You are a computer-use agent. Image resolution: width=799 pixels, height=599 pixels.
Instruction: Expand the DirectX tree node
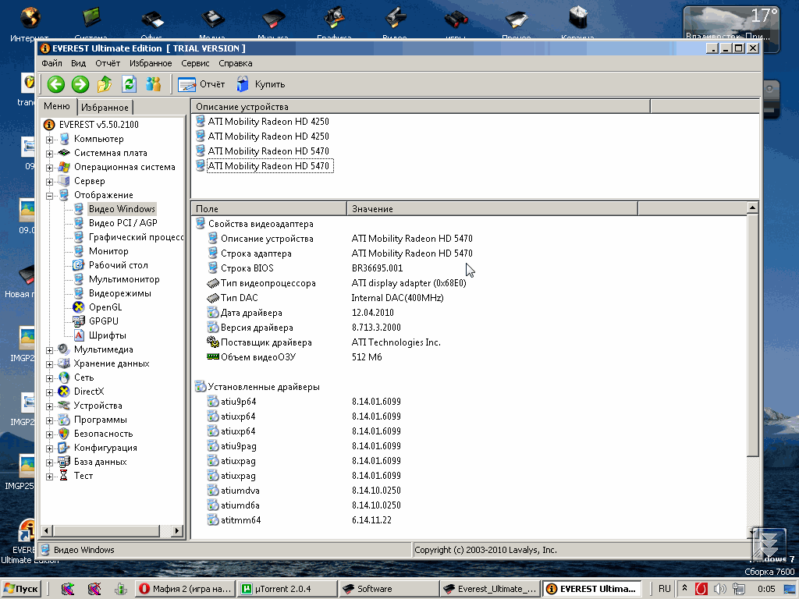coord(50,392)
